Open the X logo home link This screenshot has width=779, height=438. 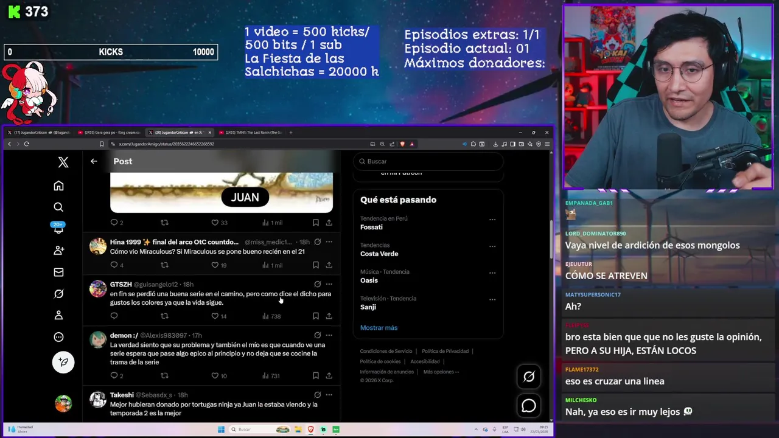click(63, 162)
